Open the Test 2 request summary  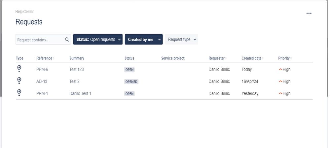point(75,81)
